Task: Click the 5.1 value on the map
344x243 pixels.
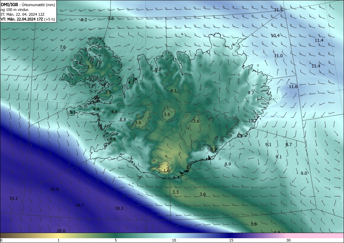Action: [x=73, y=112]
